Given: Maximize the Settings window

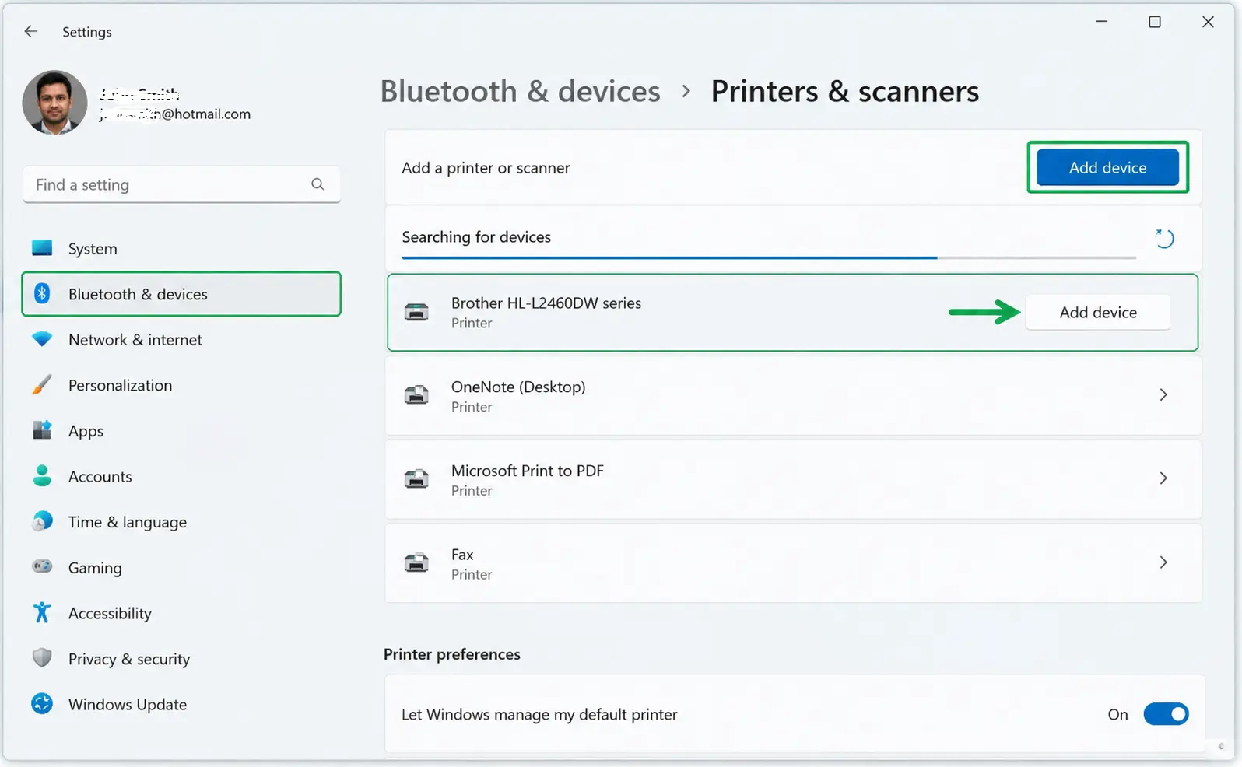Looking at the screenshot, I should (x=1155, y=22).
